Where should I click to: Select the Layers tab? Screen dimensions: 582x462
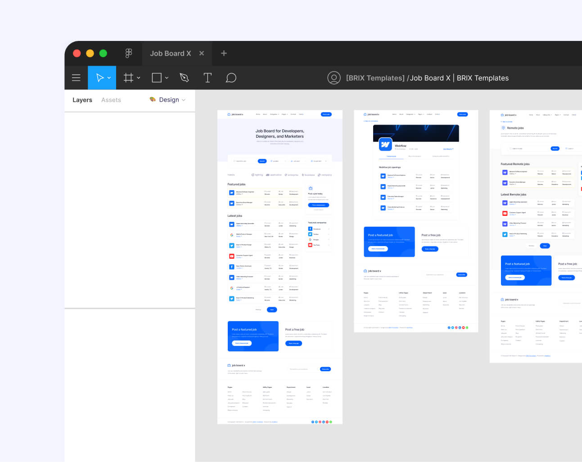(82, 99)
